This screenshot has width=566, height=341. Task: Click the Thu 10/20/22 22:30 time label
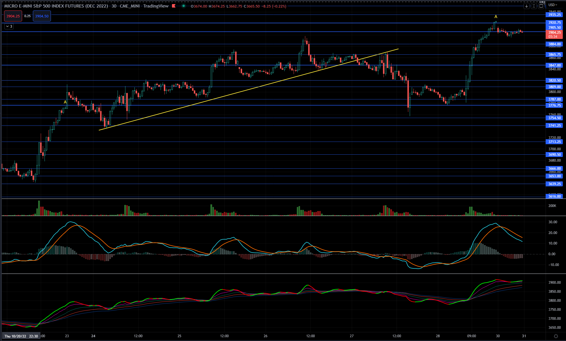click(21, 336)
